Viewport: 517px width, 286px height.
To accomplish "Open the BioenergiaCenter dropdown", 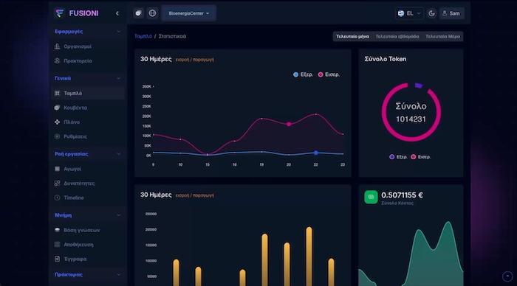I will point(188,13).
